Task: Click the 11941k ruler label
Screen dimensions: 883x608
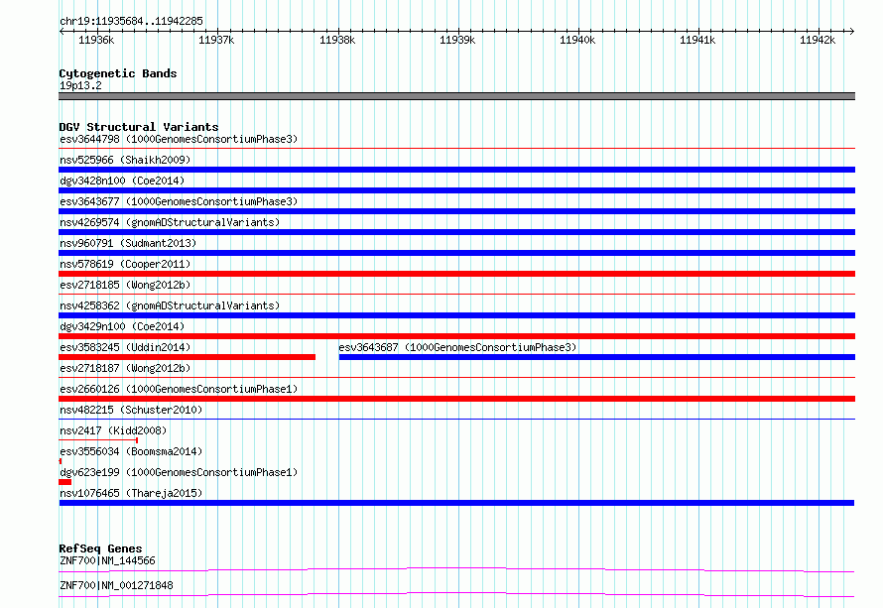Action: [x=697, y=40]
